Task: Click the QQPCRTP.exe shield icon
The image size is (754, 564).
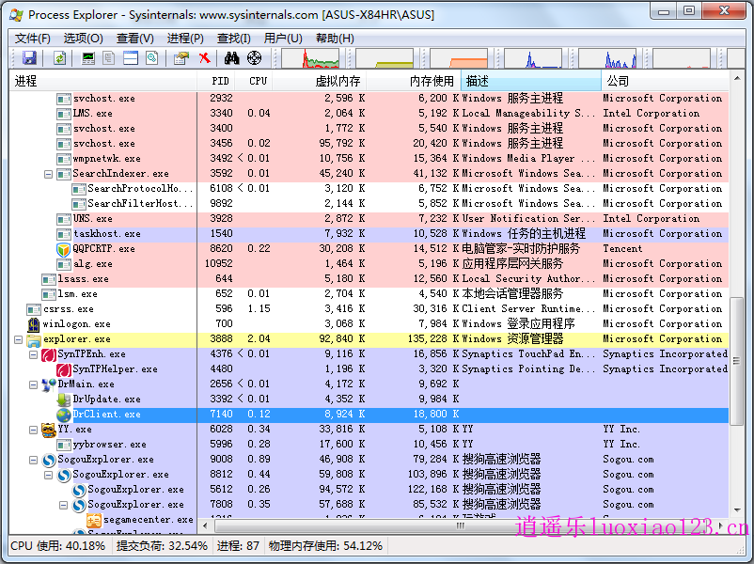Action: click(64, 249)
